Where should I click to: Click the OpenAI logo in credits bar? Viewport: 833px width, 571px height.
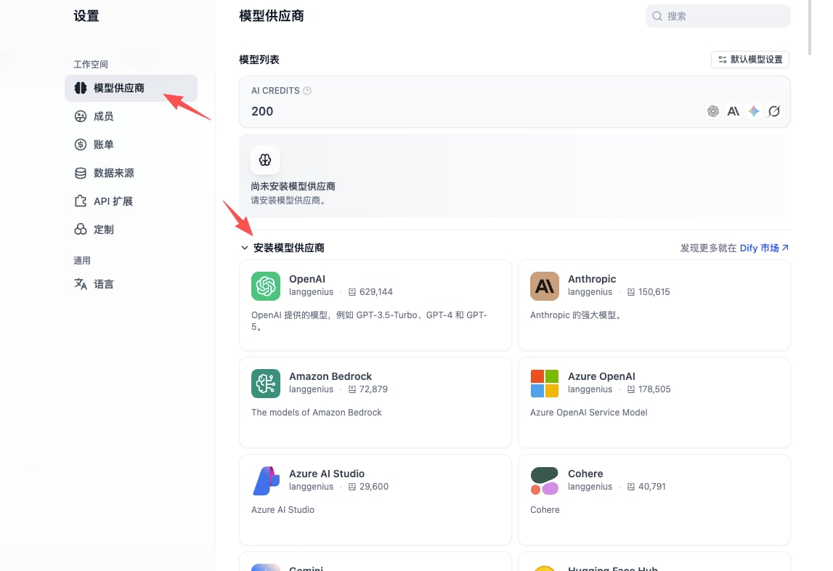[713, 111]
